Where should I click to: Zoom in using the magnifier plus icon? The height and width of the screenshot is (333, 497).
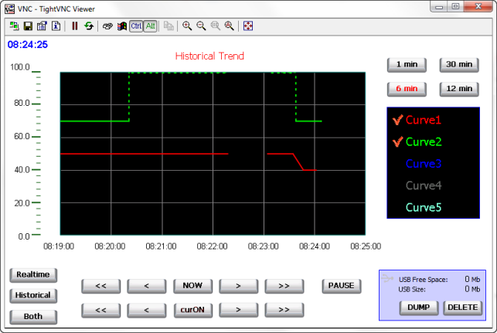point(187,25)
